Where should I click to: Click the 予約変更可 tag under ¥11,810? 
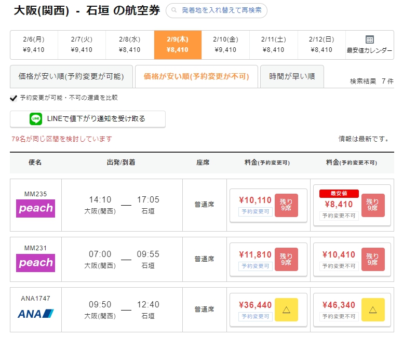tap(256, 266)
